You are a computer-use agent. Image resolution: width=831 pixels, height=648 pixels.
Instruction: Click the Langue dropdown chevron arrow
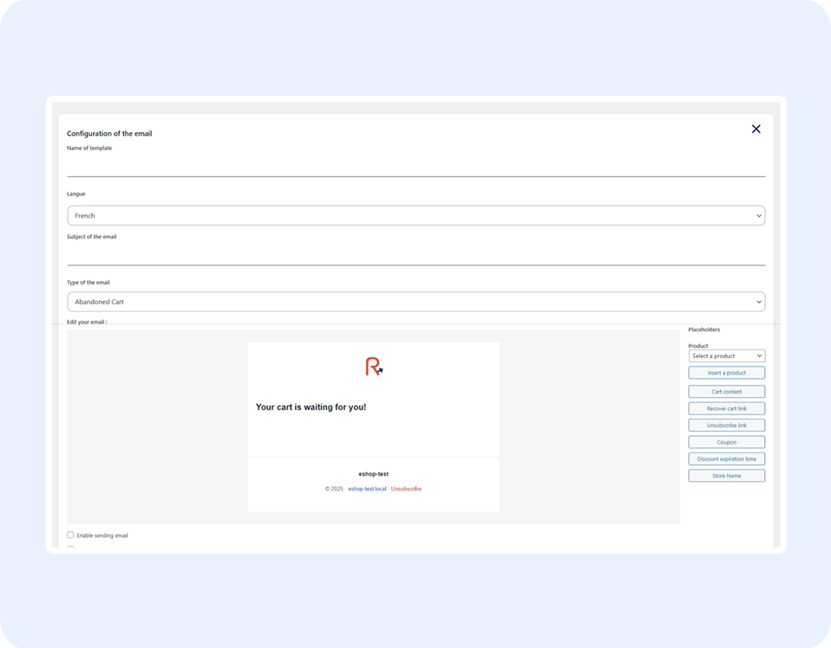759,215
